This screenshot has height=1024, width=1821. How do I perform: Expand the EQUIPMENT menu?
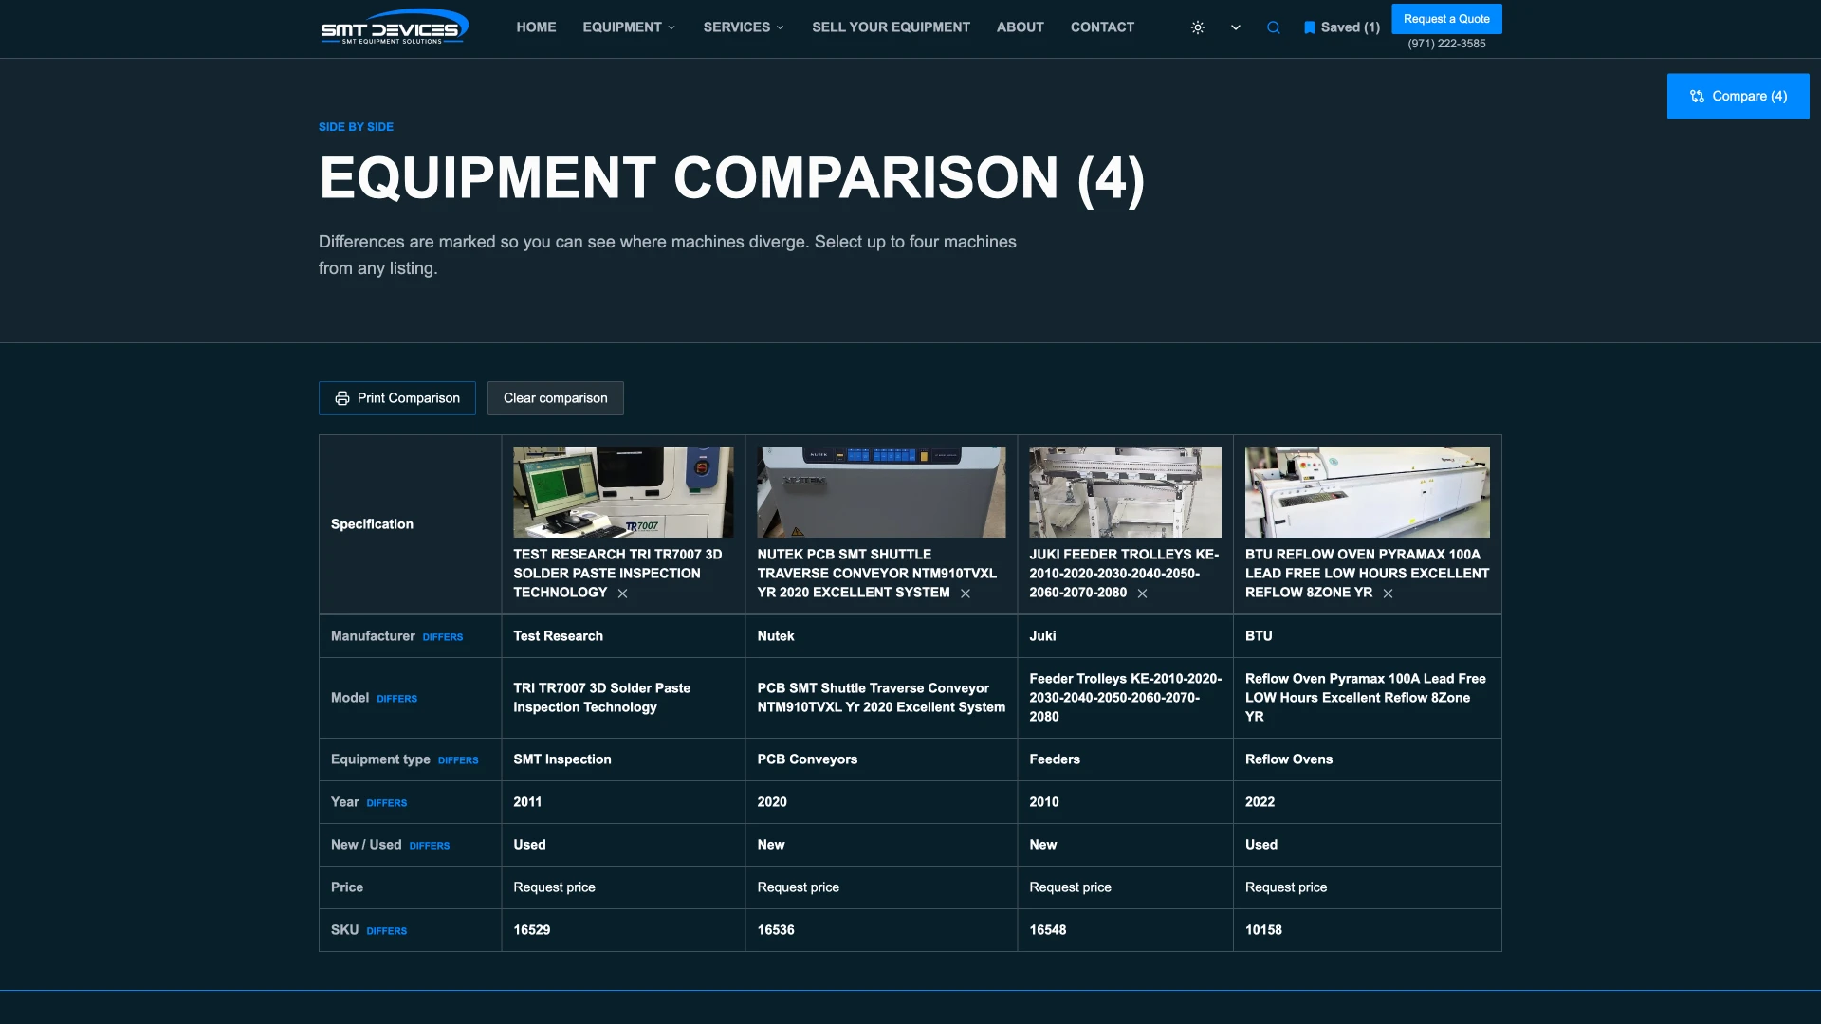coord(629,27)
